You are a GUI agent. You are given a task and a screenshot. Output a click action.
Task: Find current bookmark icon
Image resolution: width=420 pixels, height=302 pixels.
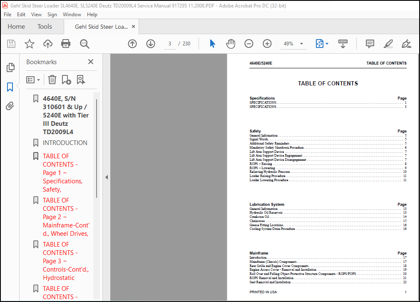pyautogui.click(x=81, y=80)
